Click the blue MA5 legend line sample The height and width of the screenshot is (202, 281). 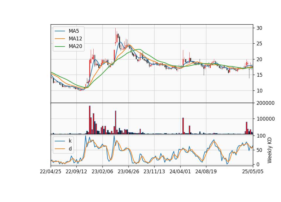coord(60,31)
